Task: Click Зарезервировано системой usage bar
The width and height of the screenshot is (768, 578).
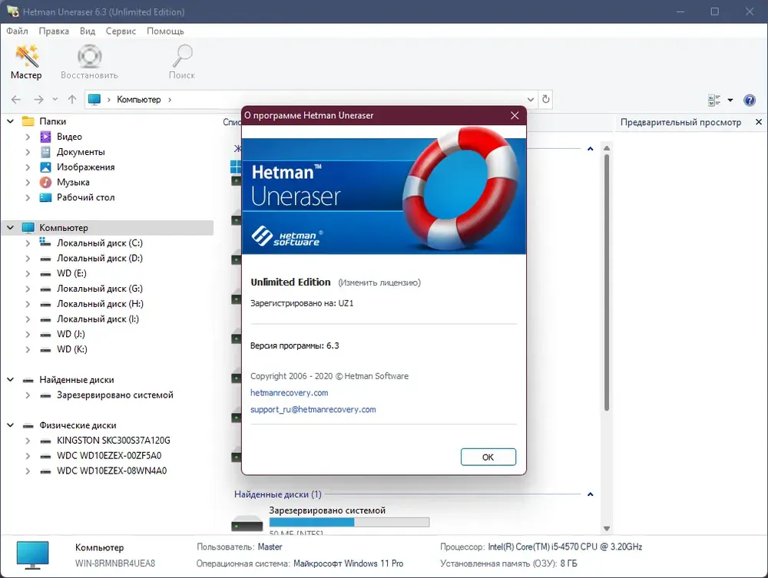Action: point(349,522)
